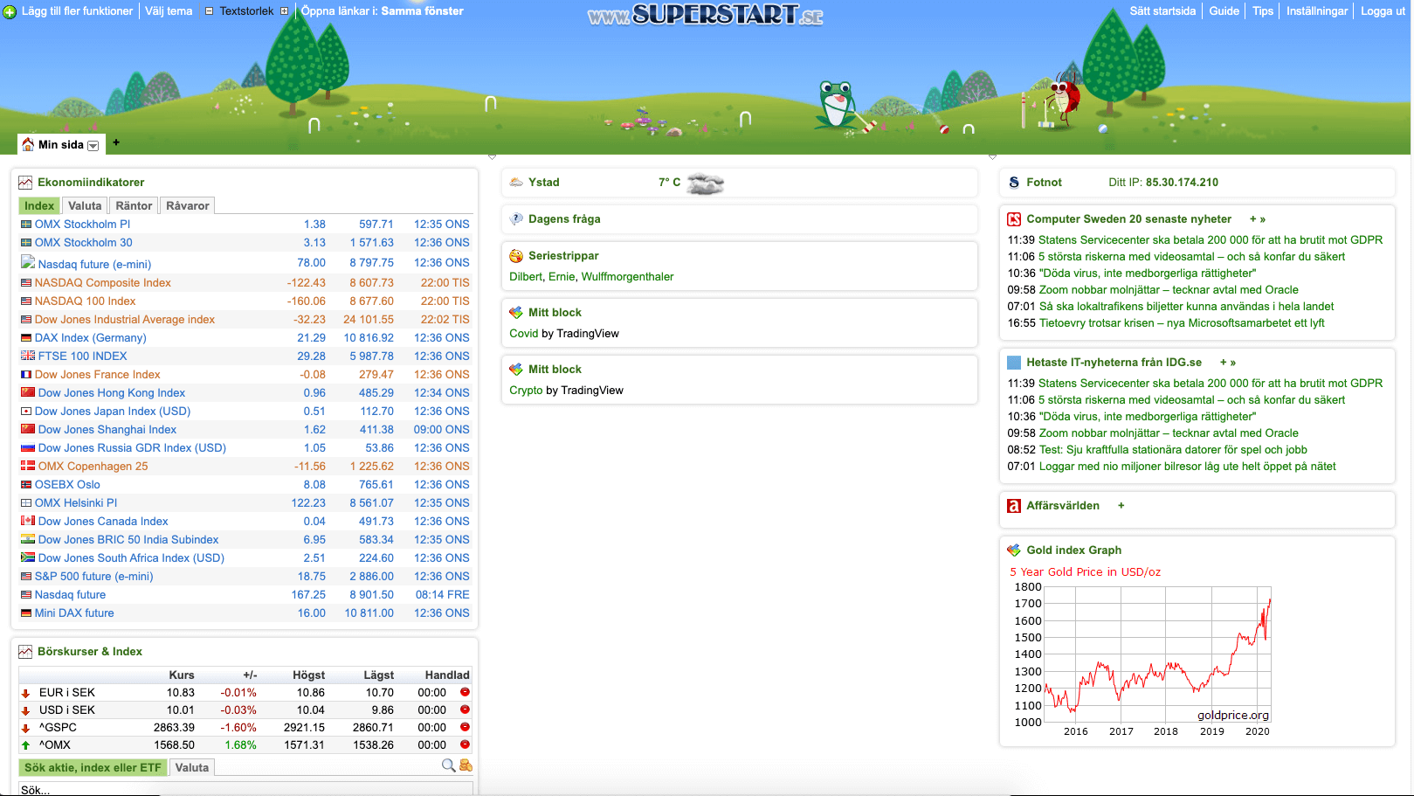
Task: Open the OMX Stockholm 30 index link
Action: point(84,243)
